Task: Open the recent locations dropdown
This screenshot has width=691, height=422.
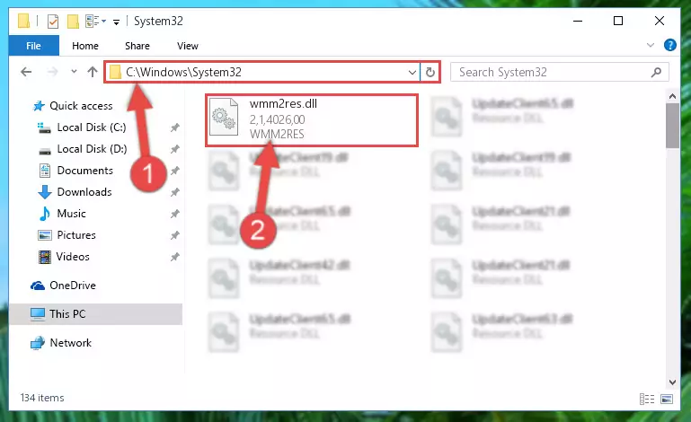Action: coord(74,71)
